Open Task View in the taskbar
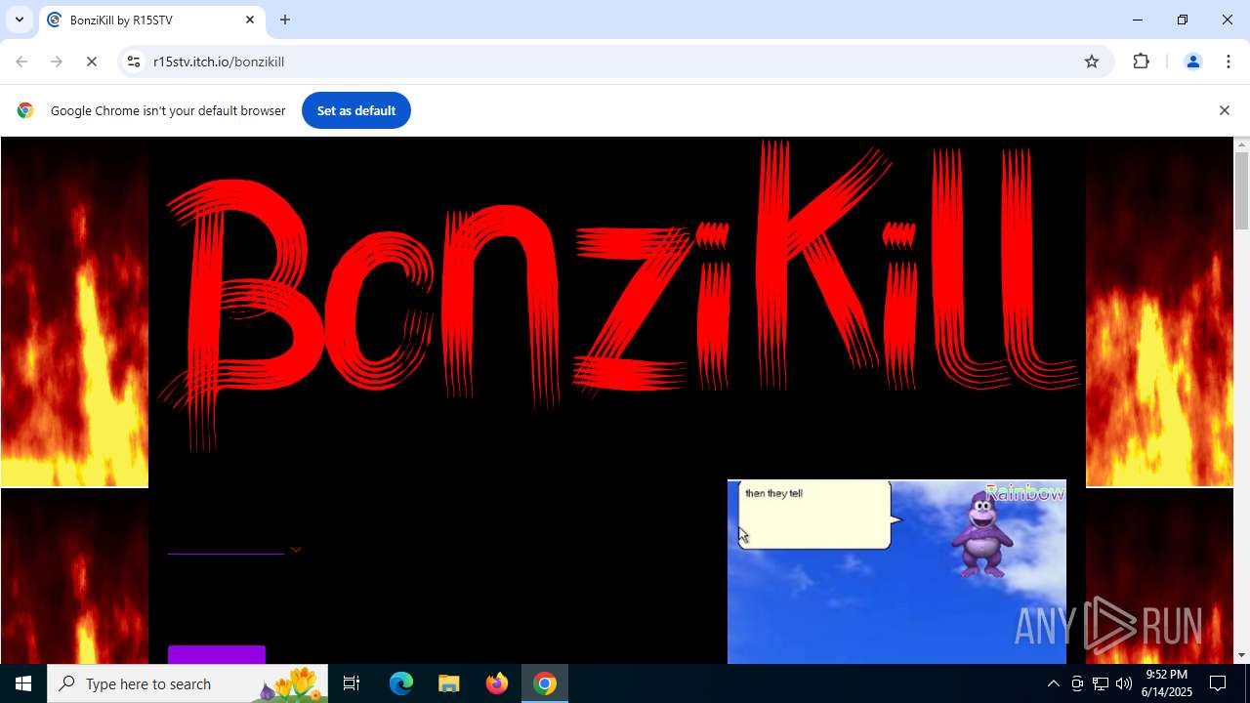Image resolution: width=1250 pixels, height=703 pixels. (352, 683)
